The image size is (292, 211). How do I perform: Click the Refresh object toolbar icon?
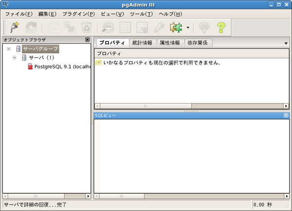coord(31,28)
